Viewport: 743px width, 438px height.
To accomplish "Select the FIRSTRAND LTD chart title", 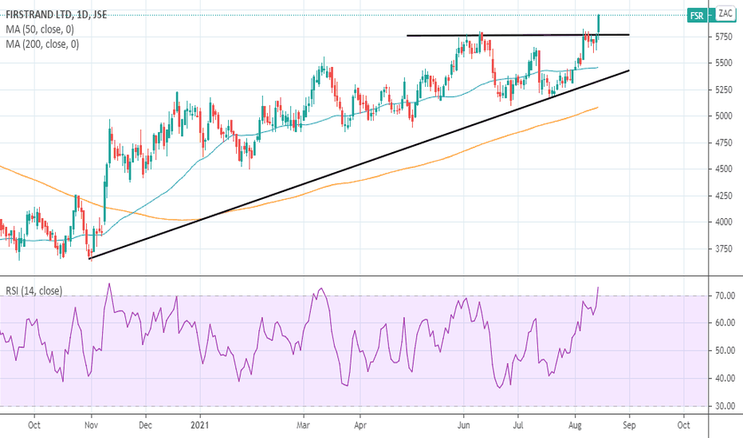I will 57,14.
